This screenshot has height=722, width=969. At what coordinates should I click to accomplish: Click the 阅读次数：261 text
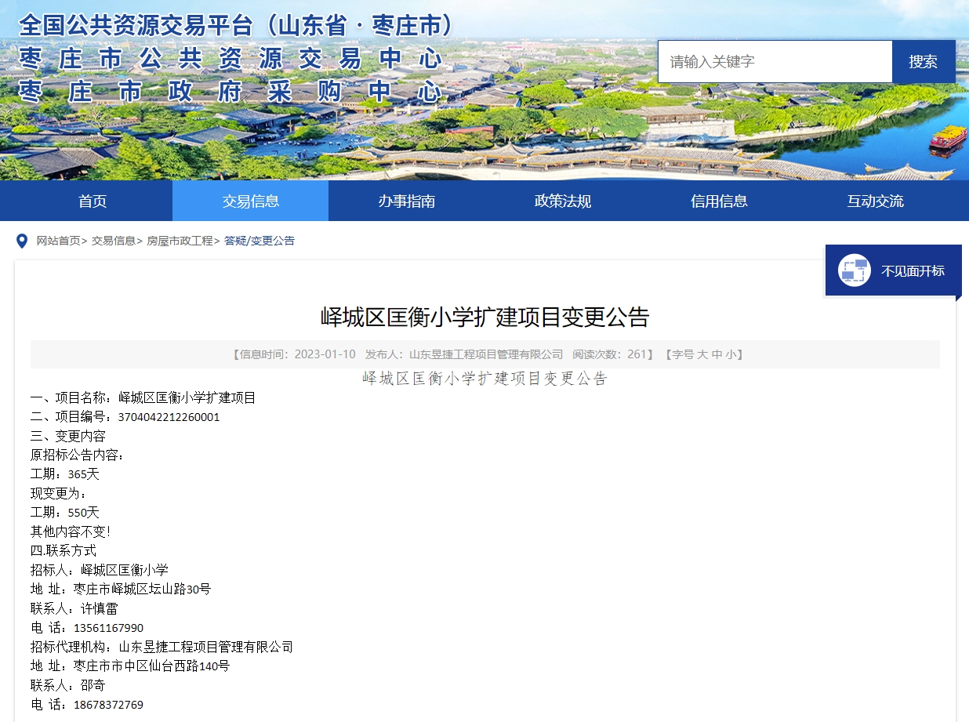click(609, 354)
